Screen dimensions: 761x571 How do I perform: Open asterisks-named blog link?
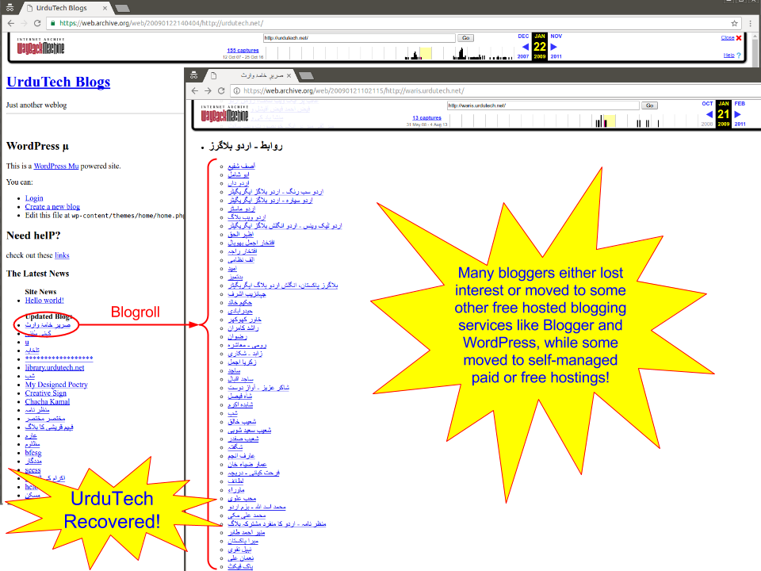click(x=59, y=358)
